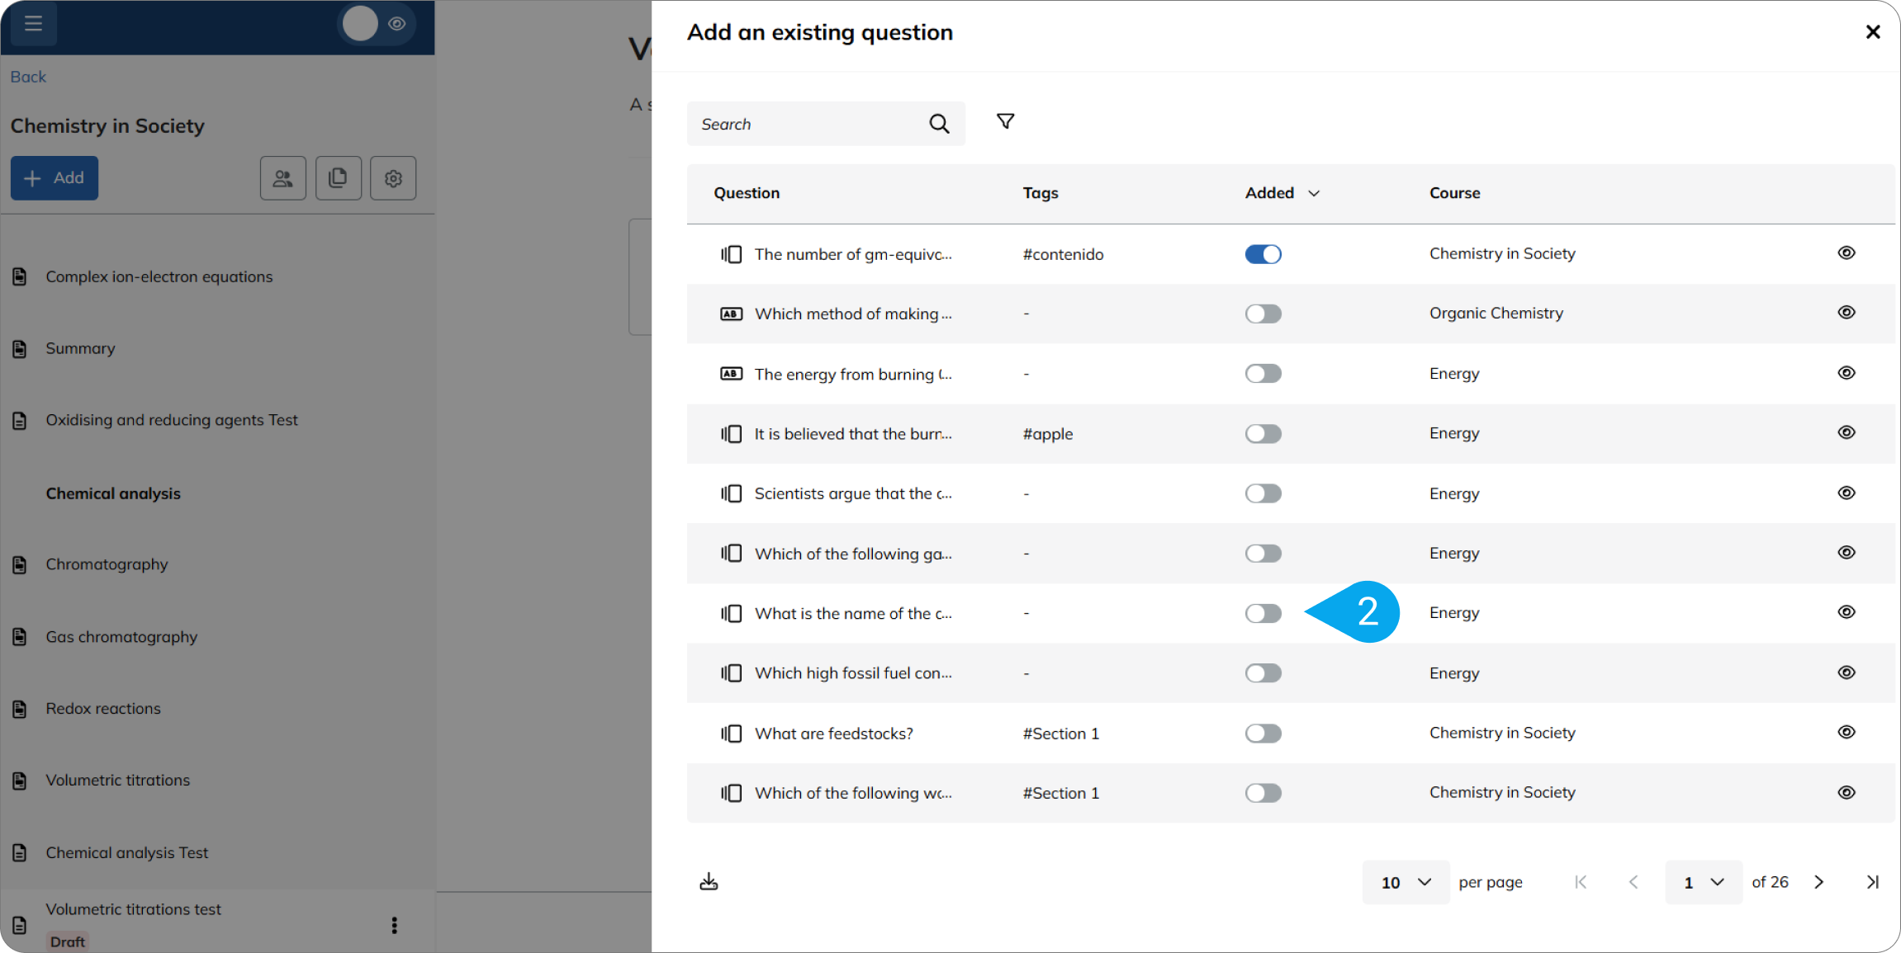This screenshot has width=1901, height=953.
Task: Open course settings gear icon
Action: [393, 178]
